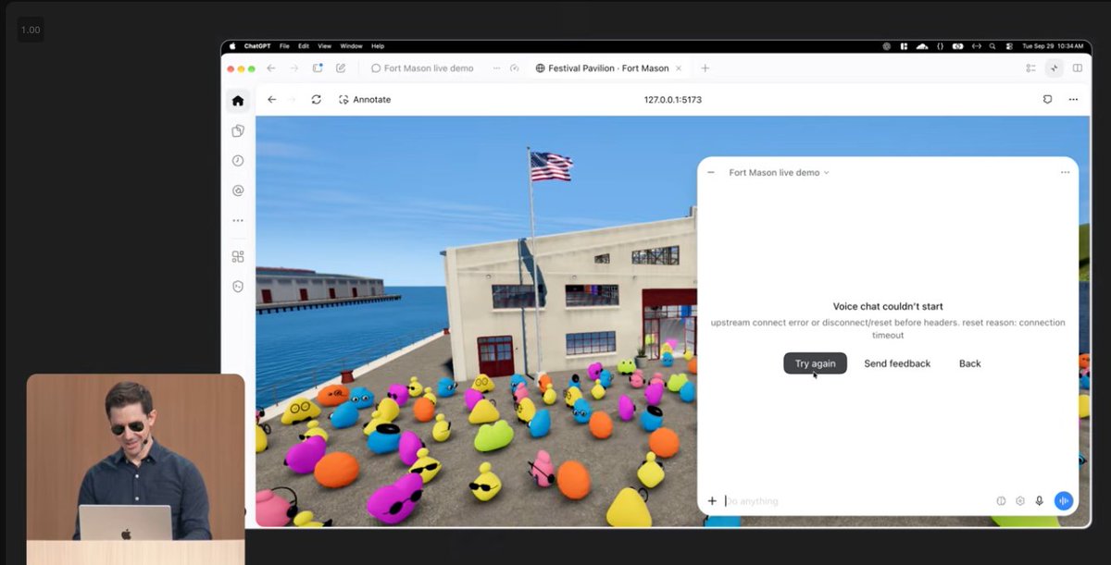This screenshot has width=1111, height=565.
Task: Reload the page with the refresh icon
Action: (x=317, y=99)
